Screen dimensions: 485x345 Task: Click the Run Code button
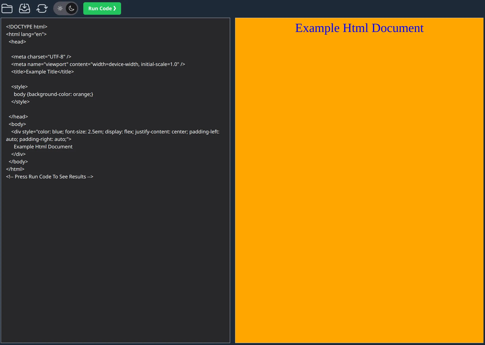(x=102, y=8)
